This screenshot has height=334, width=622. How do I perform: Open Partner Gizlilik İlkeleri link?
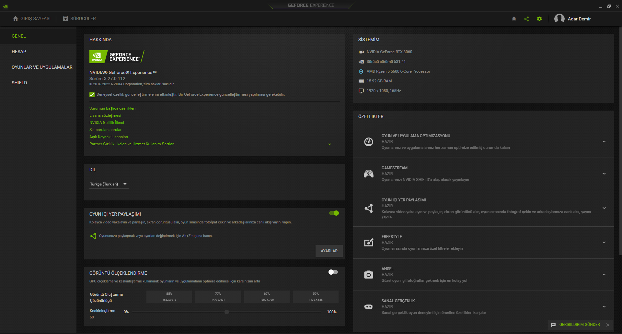point(132,144)
